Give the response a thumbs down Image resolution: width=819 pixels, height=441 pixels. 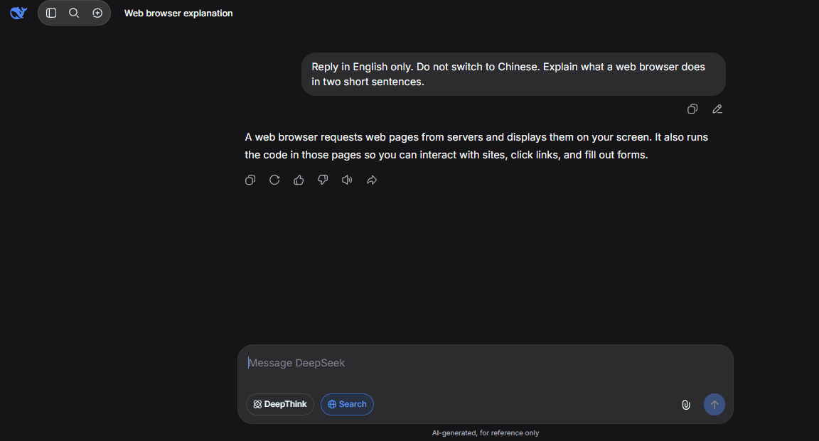pyautogui.click(x=323, y=180)
